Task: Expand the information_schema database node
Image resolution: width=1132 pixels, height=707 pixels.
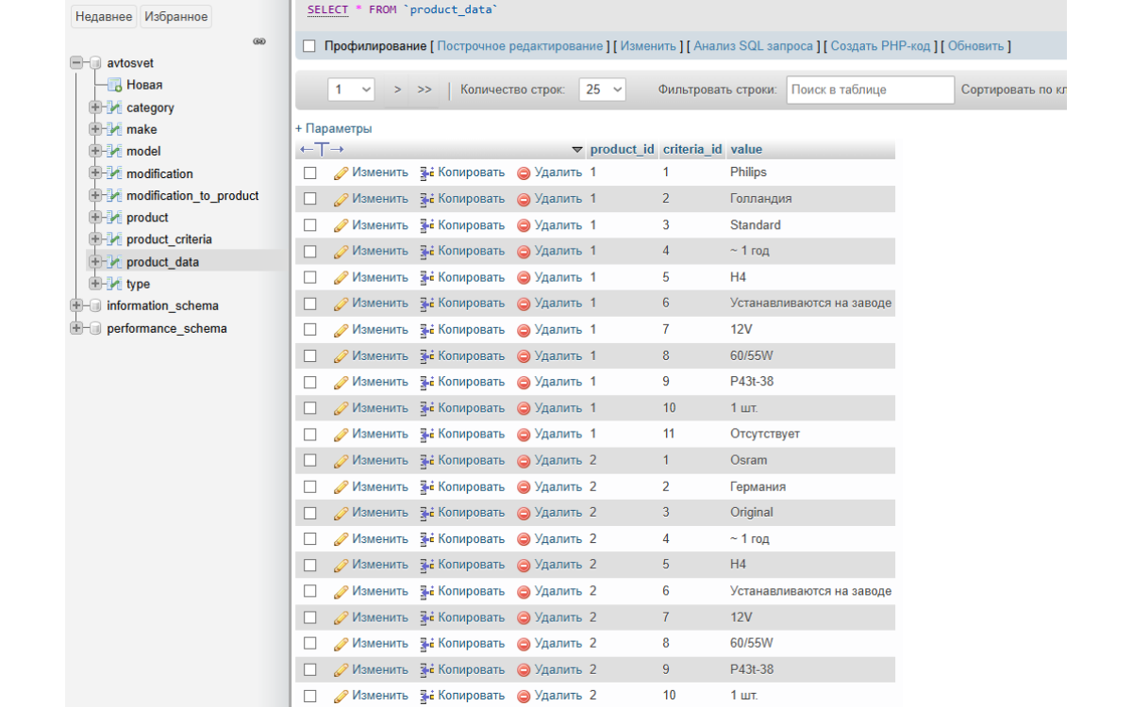Action: (76, 305)
